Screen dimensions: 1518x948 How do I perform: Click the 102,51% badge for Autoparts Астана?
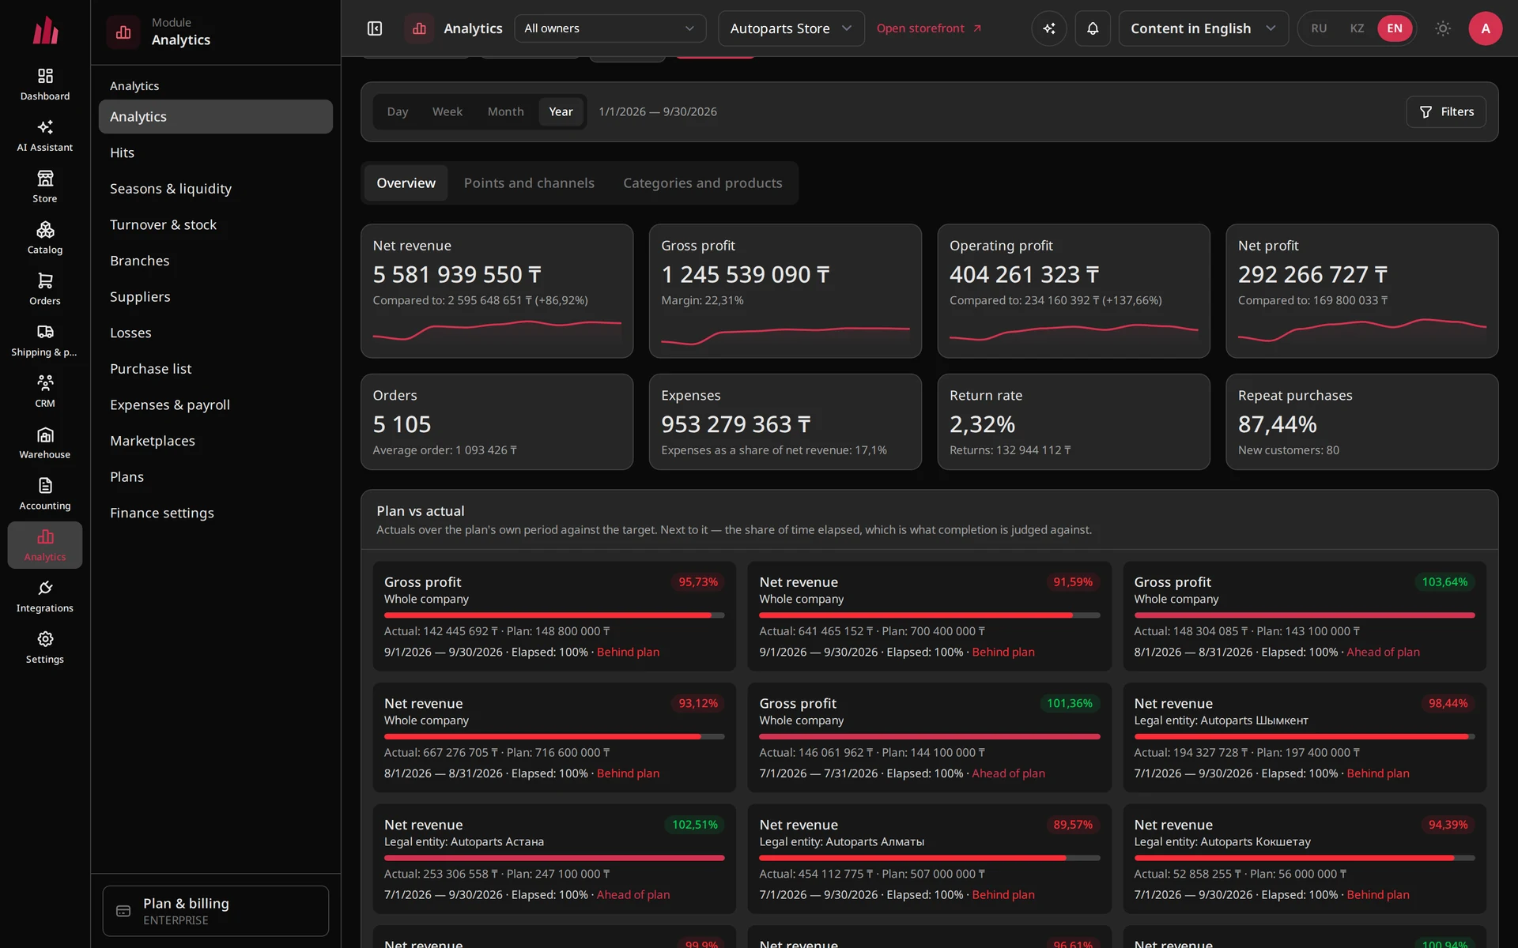tap(695, 825)
